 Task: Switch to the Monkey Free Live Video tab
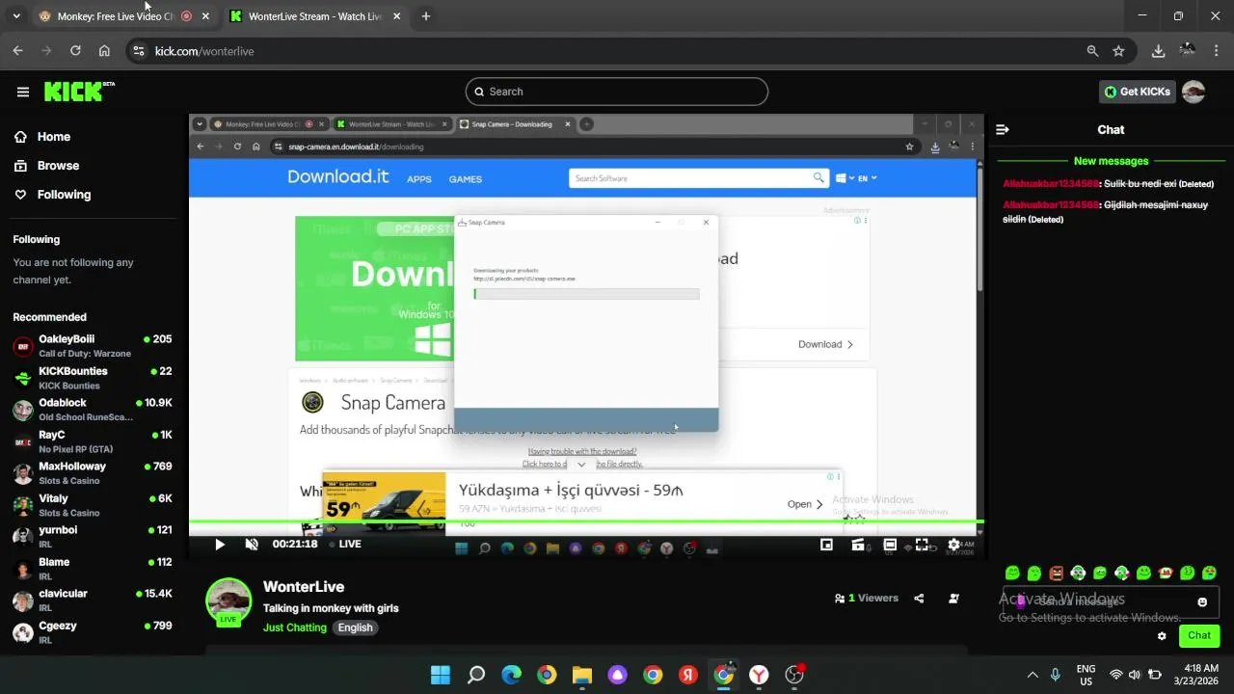[124, 16]
